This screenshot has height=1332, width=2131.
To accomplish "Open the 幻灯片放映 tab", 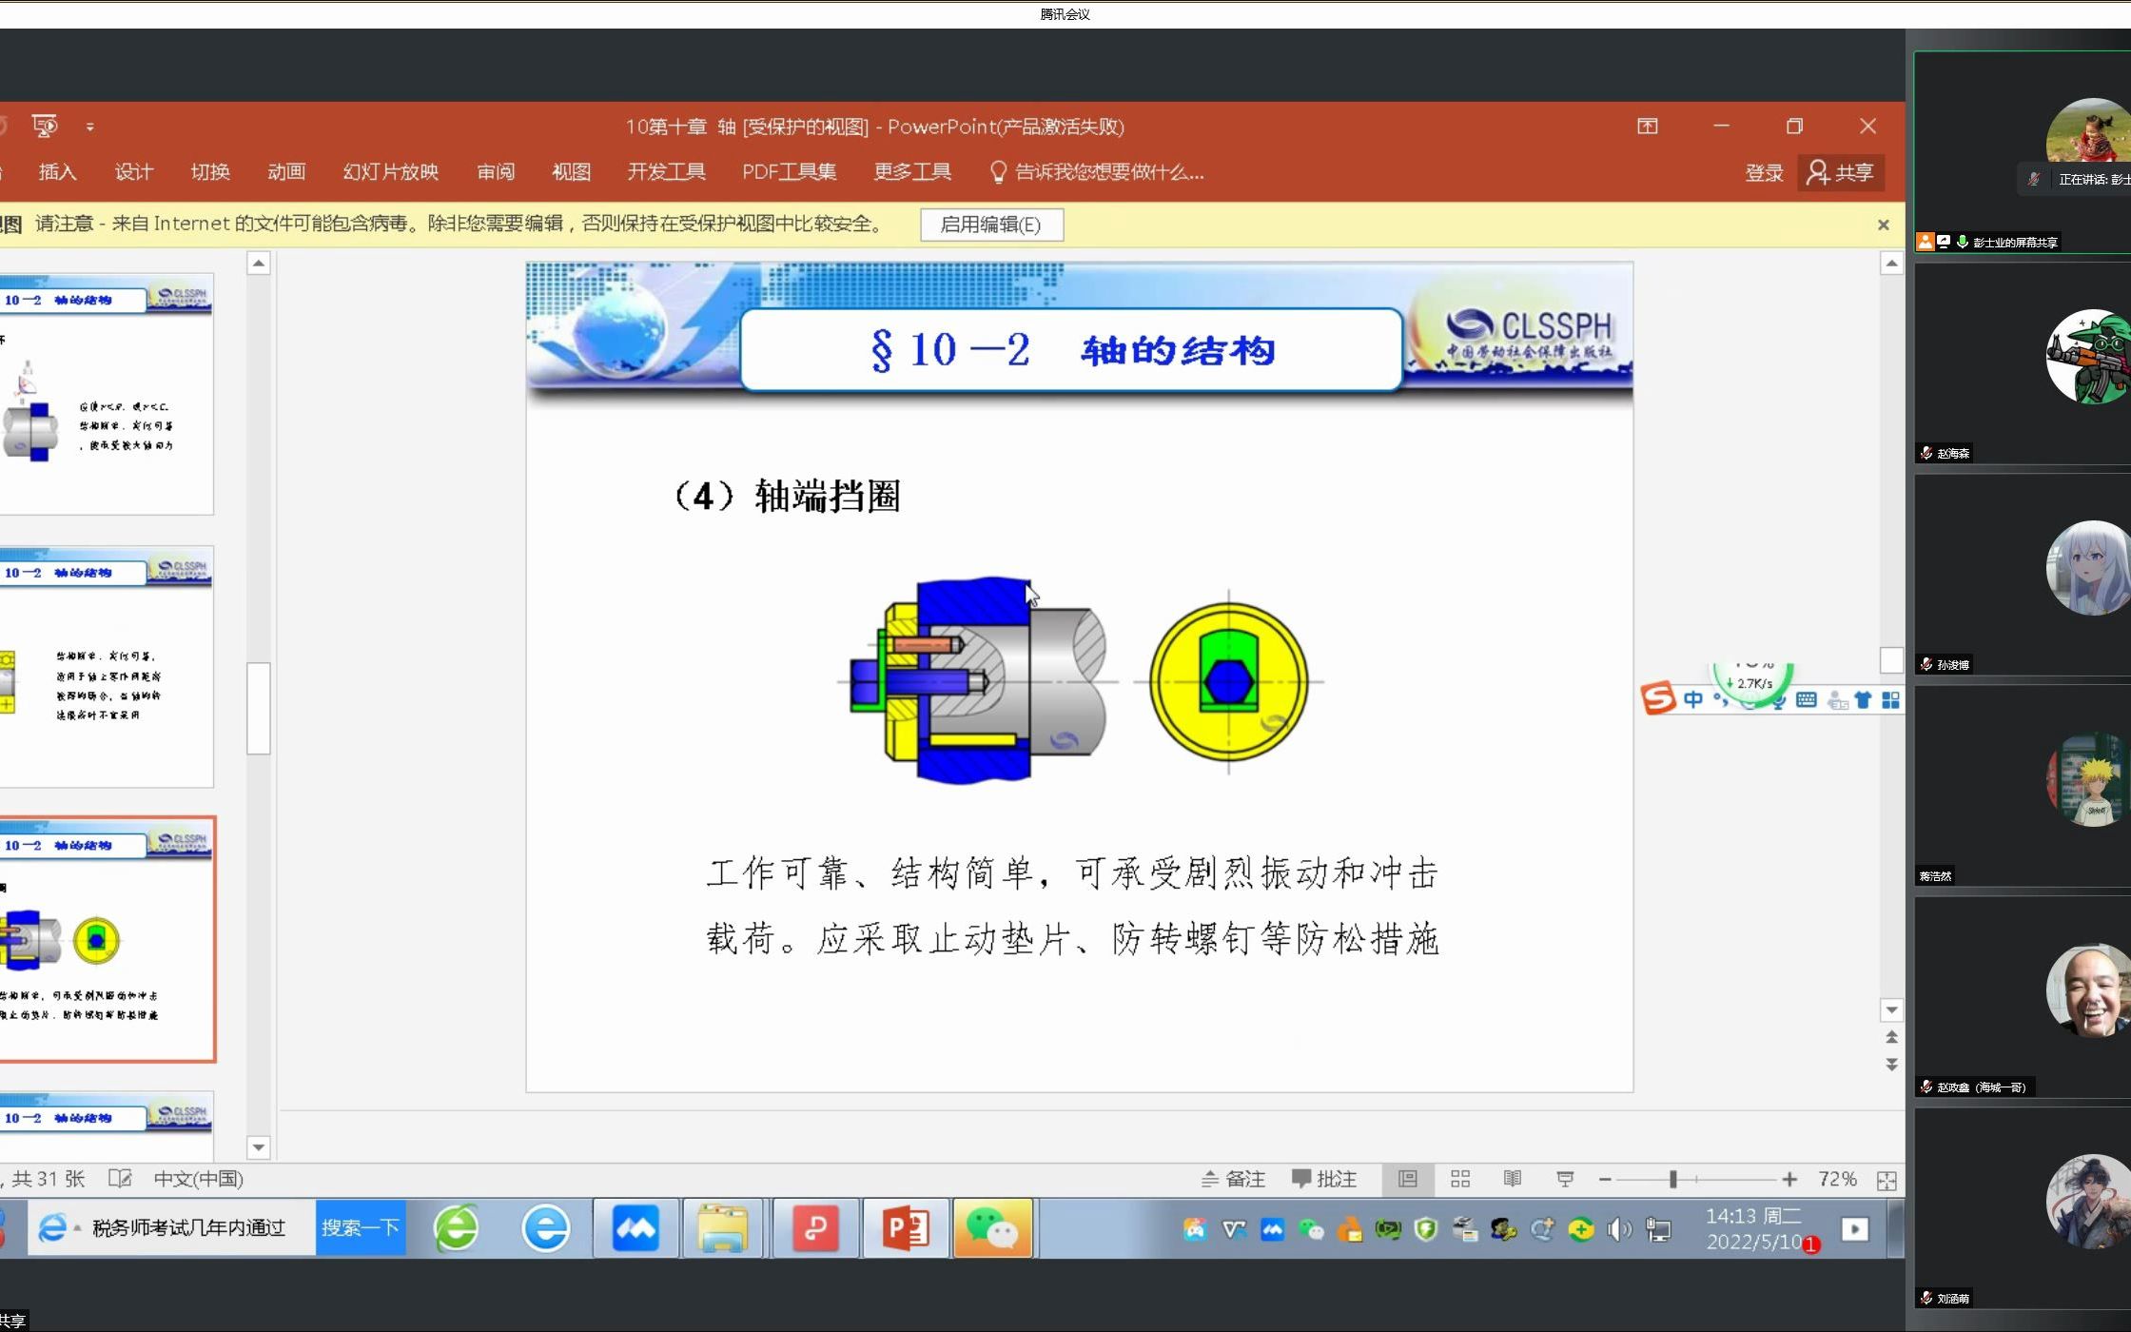I will [391, 172].
